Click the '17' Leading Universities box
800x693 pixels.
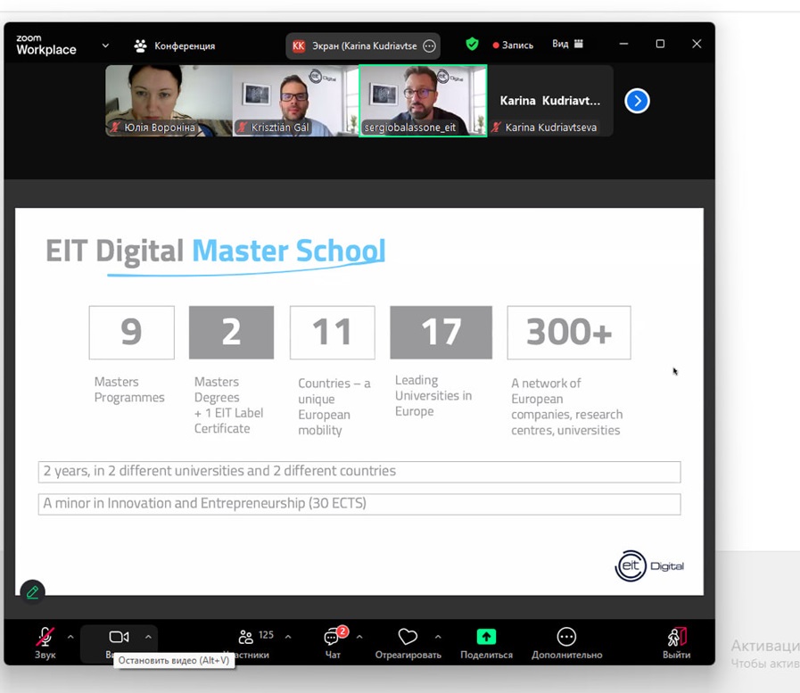(x=441, y=333)
